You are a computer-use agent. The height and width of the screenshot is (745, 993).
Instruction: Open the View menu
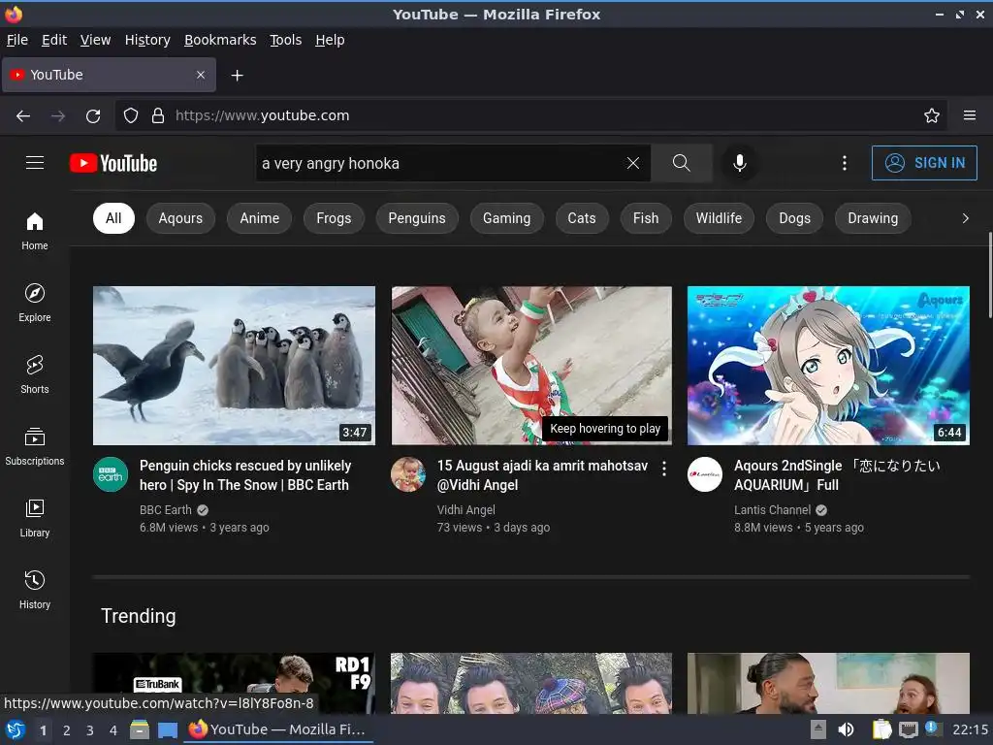(96, 40)
